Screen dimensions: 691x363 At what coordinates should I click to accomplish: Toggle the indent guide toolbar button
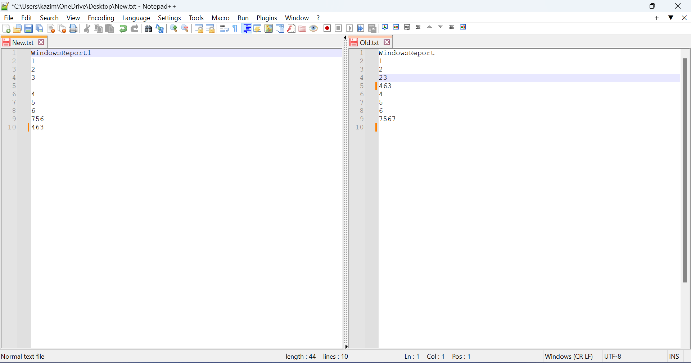coord(247,29)
